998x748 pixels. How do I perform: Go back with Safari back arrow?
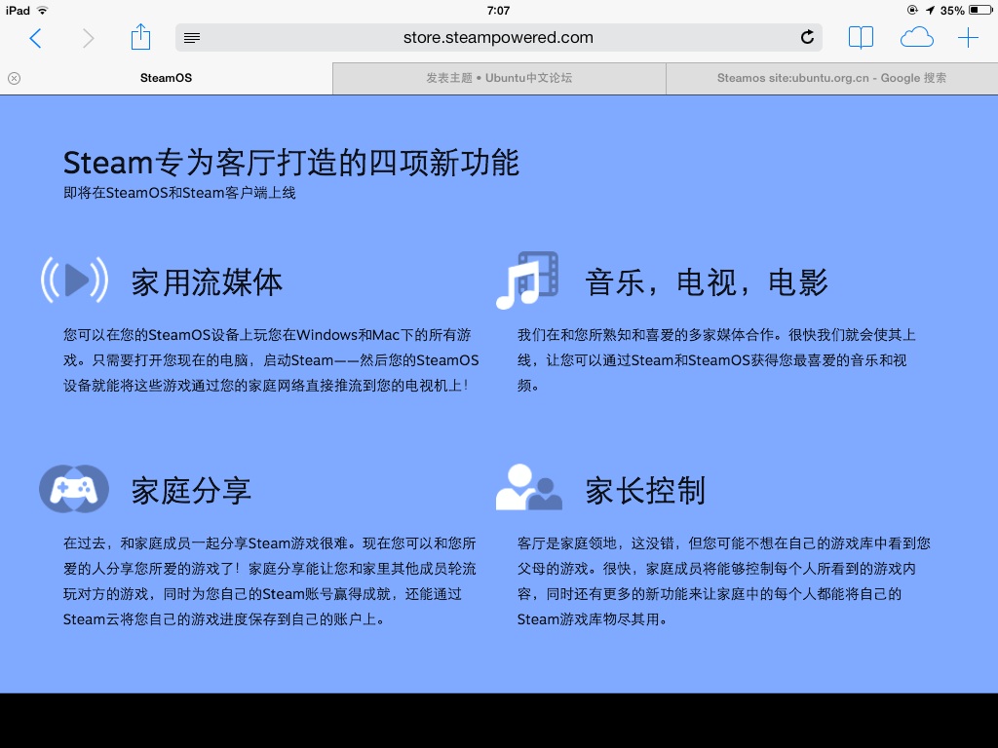click(36, 38)
